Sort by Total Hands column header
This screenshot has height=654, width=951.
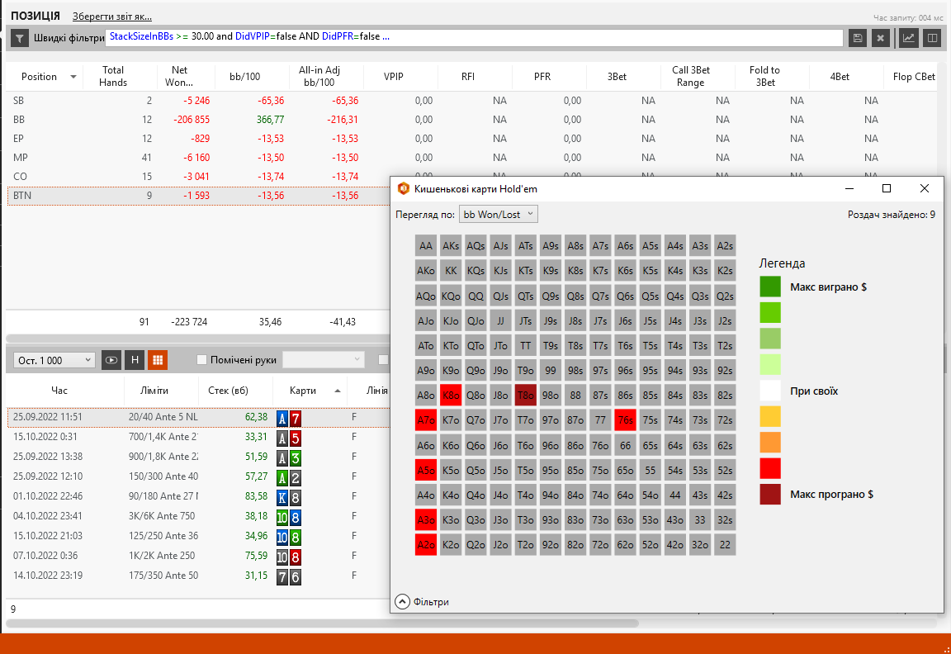[x=113, y=77]
